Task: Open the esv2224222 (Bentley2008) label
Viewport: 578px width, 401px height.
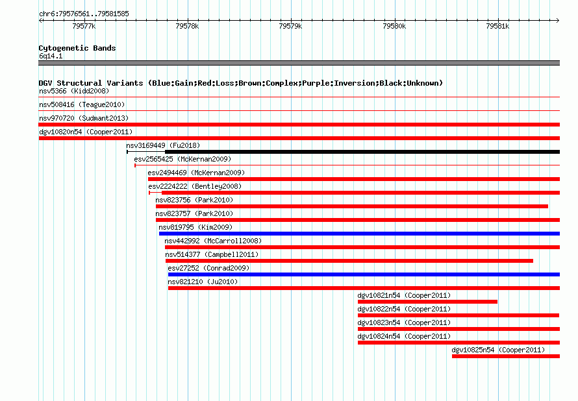Action: [195, 186]
